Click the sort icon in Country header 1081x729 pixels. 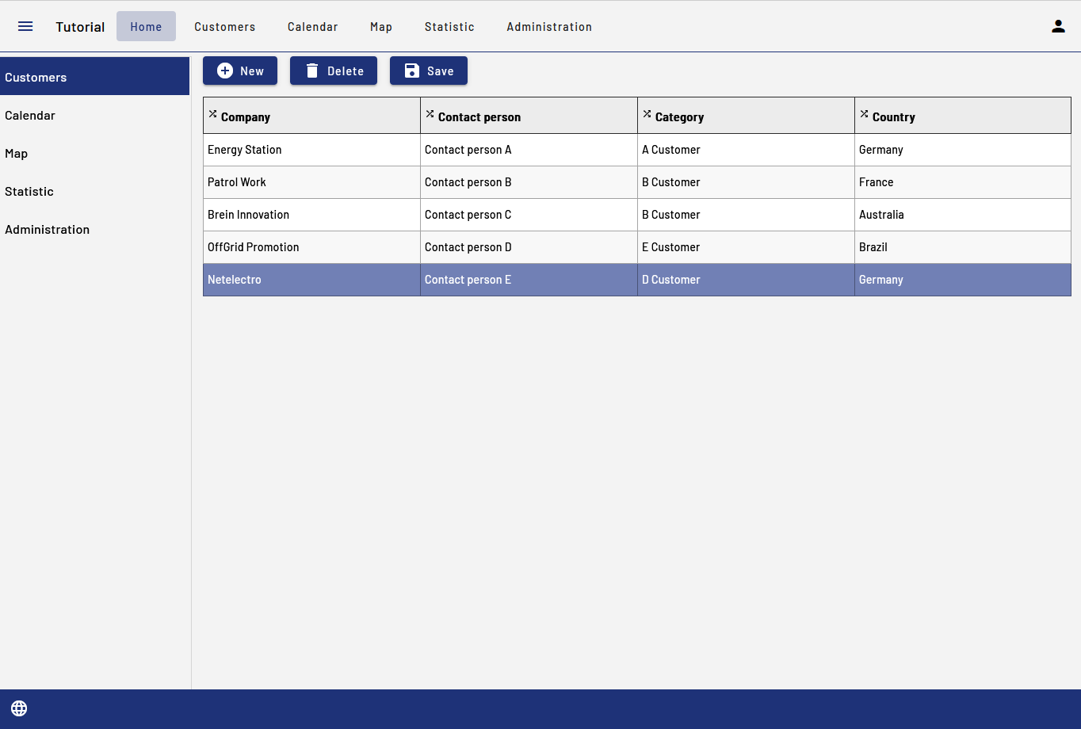(x=864, y=114)
